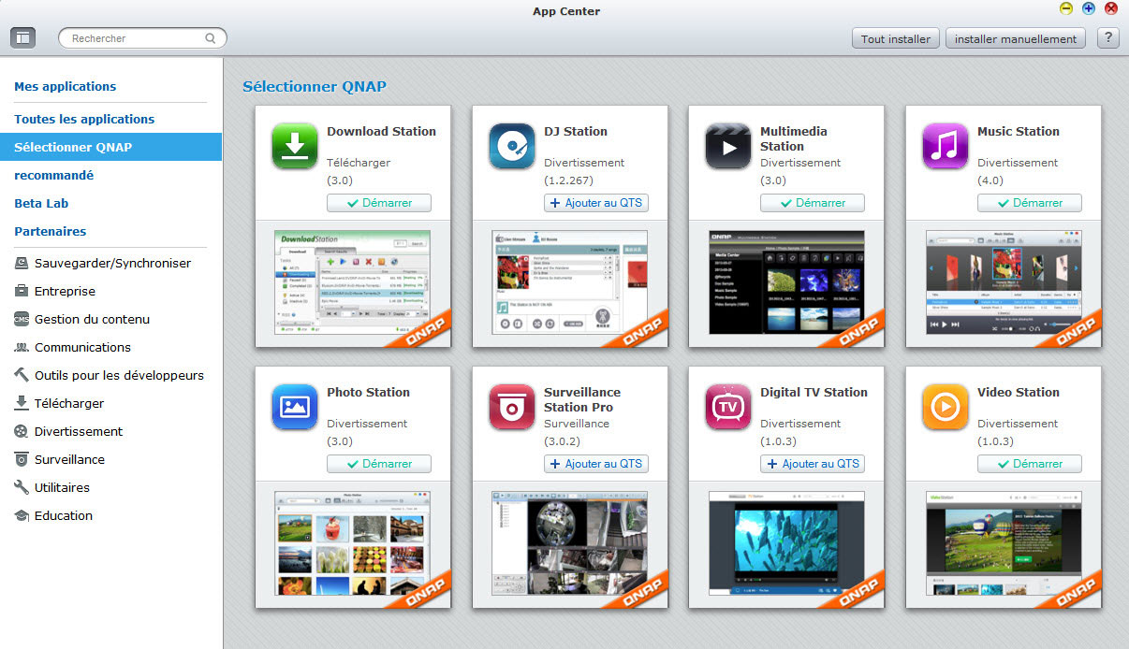The width and height of the screenshot is (1129, 649).
Task: View the Photo Station screenshot thumbnail
Action: click(x=353, y=543)
